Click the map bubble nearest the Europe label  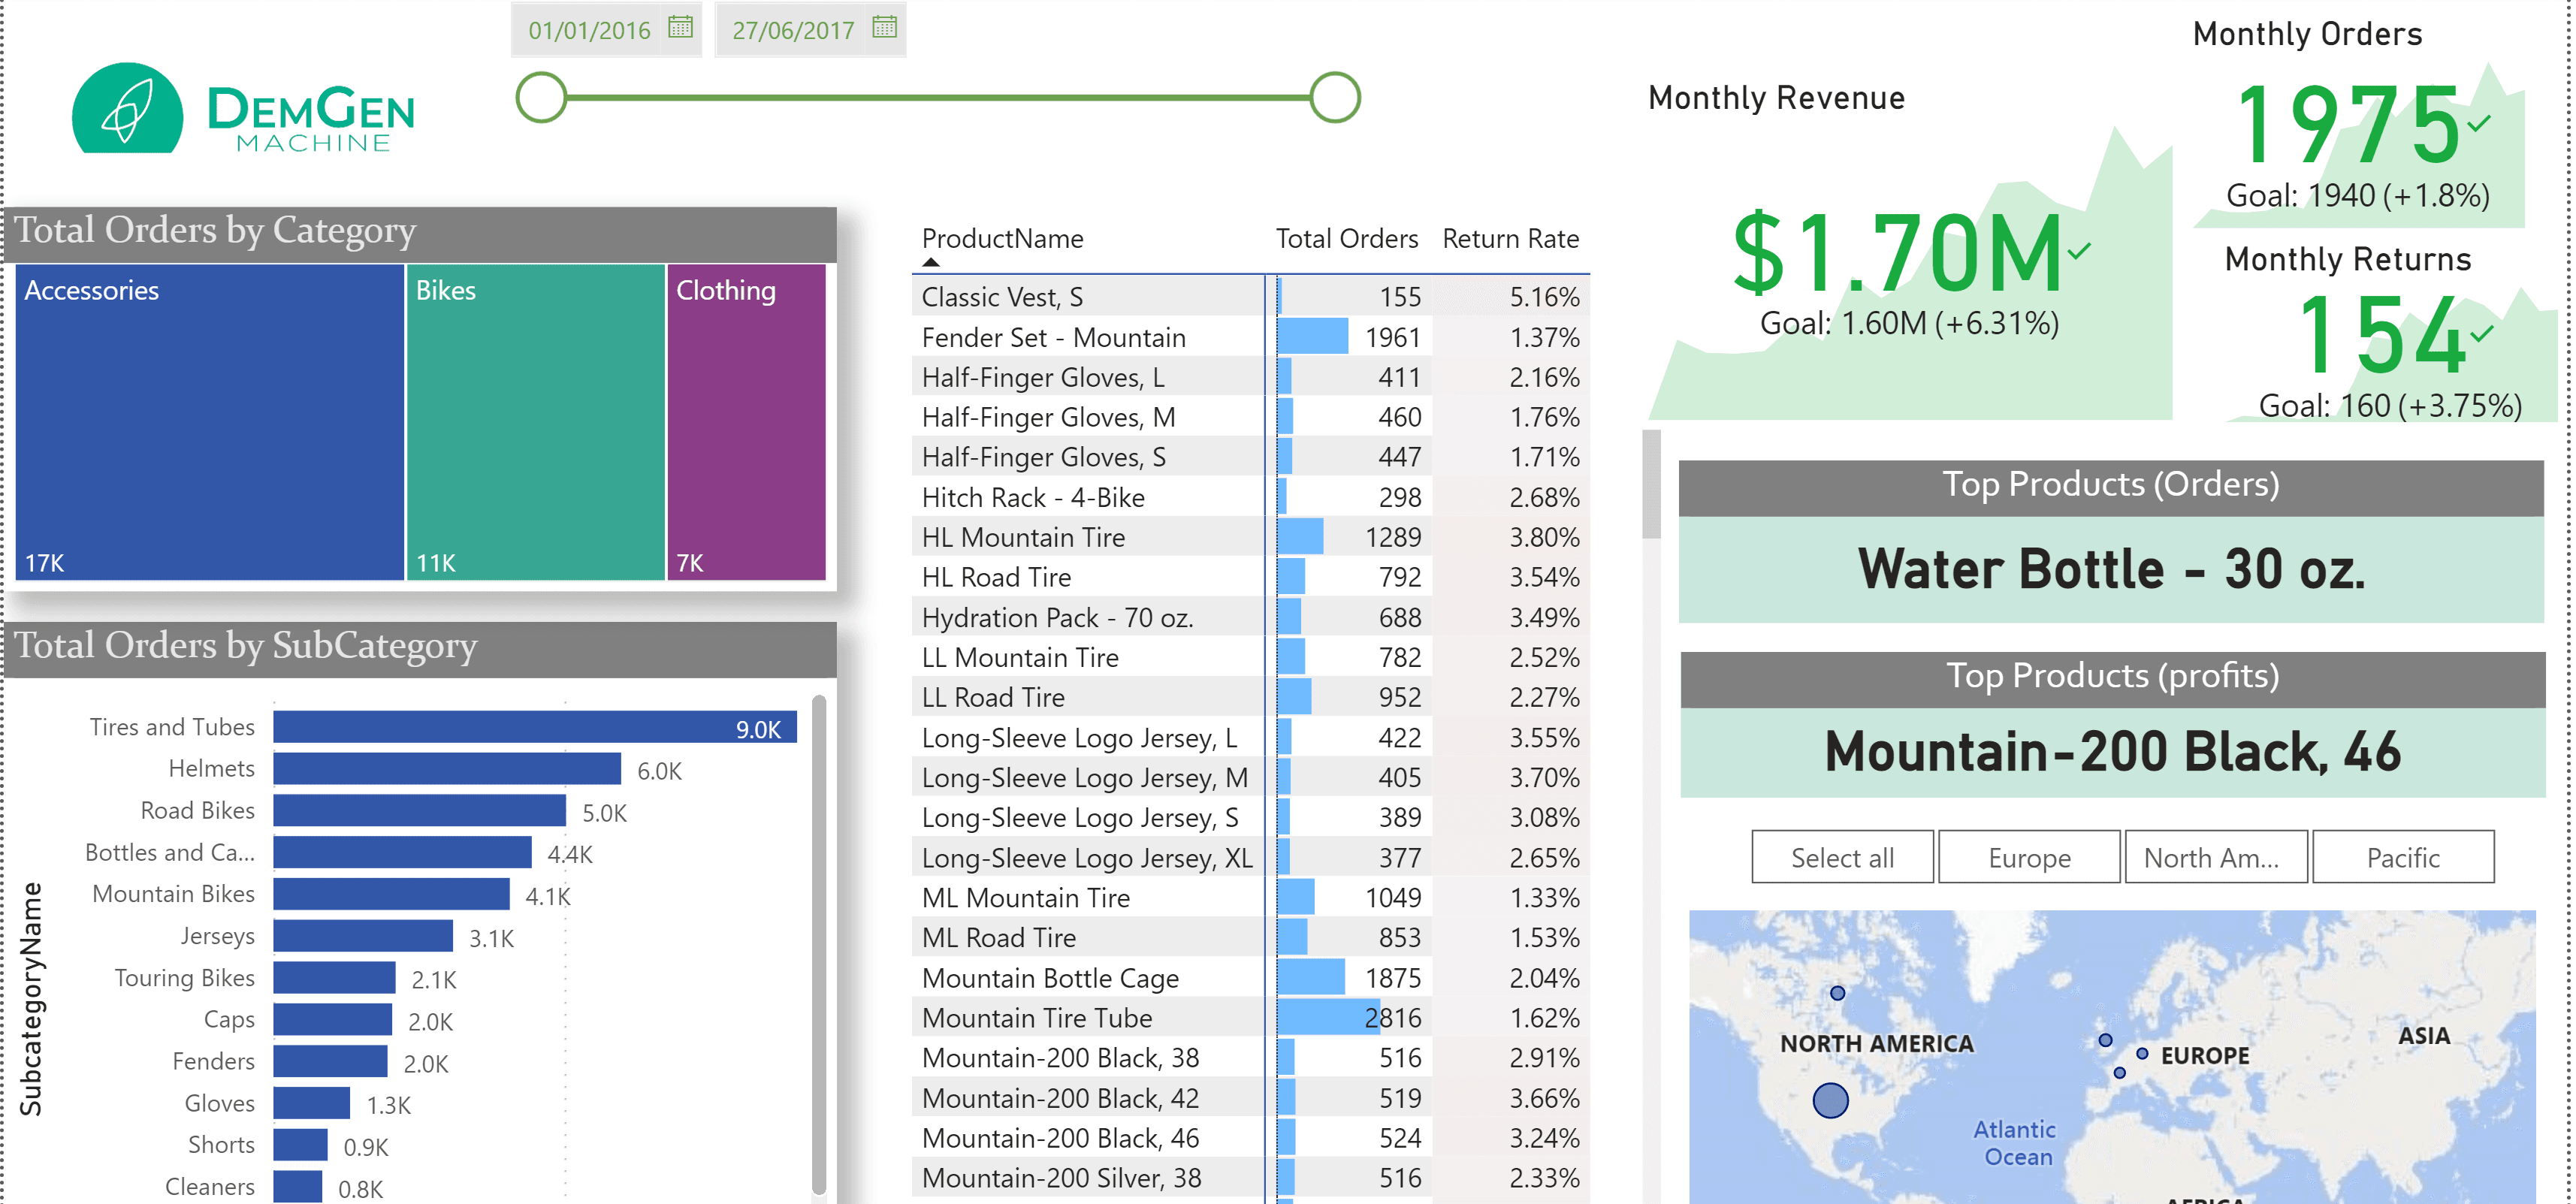[2142, 1053]
